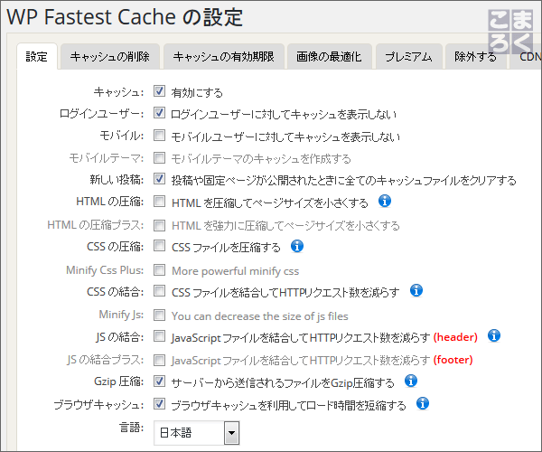Screen dimensions: 542x452
Task: Toggle ログインユーザー checkbox
Action: click(x=159, y=113)
